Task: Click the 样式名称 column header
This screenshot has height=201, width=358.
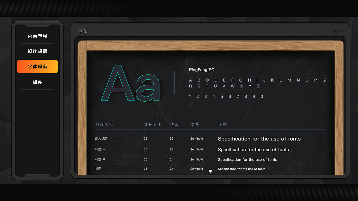Action: [x=104, y=125]
